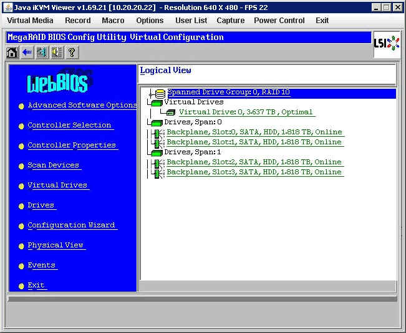The width and height of the screenshot is (406, 333).
Task: Click the drive icon for Backplane Slot:0
Action: tap(157, 132)
